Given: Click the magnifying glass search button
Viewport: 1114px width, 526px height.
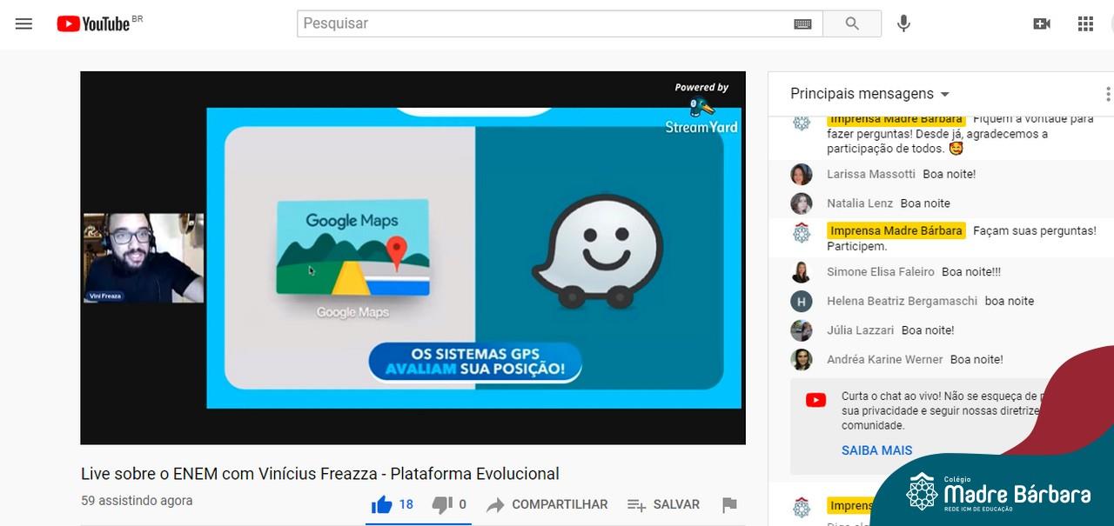Looking at the screenshot, I should tap(852, 23).
